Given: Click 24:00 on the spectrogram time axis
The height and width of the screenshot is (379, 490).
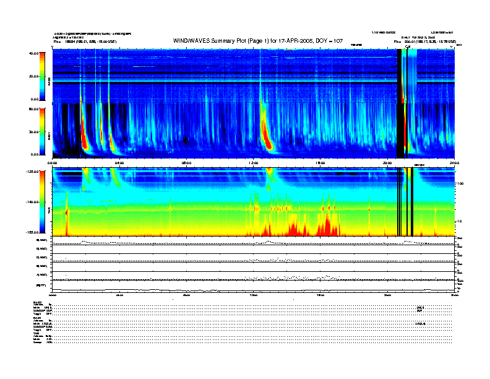Looking at the screenshot, I should [x=454, y=163].
